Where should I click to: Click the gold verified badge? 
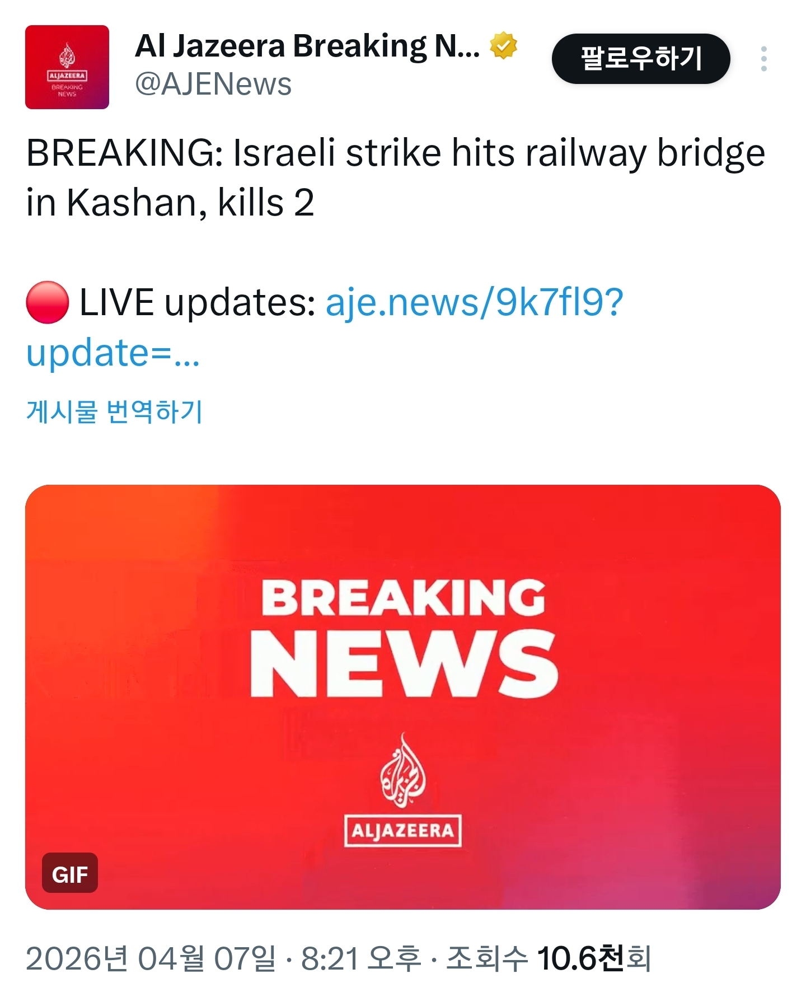[503, 46]
